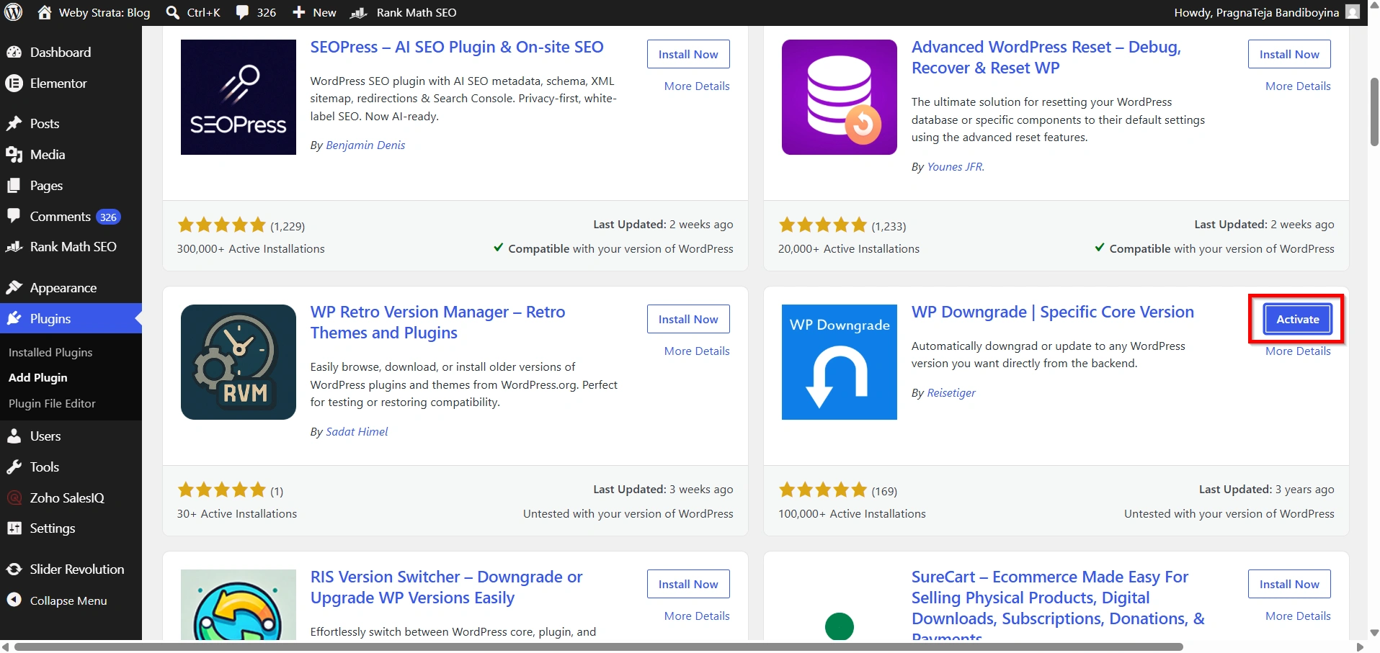1380x653 pixels.
Task: Install WP Retro Version Manager plugin
Action: pyautogui.click(x=688, y=319)
